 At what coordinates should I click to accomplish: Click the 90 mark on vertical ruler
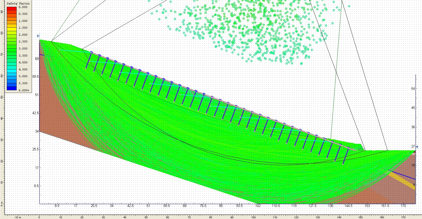click(x=2, y=12)
